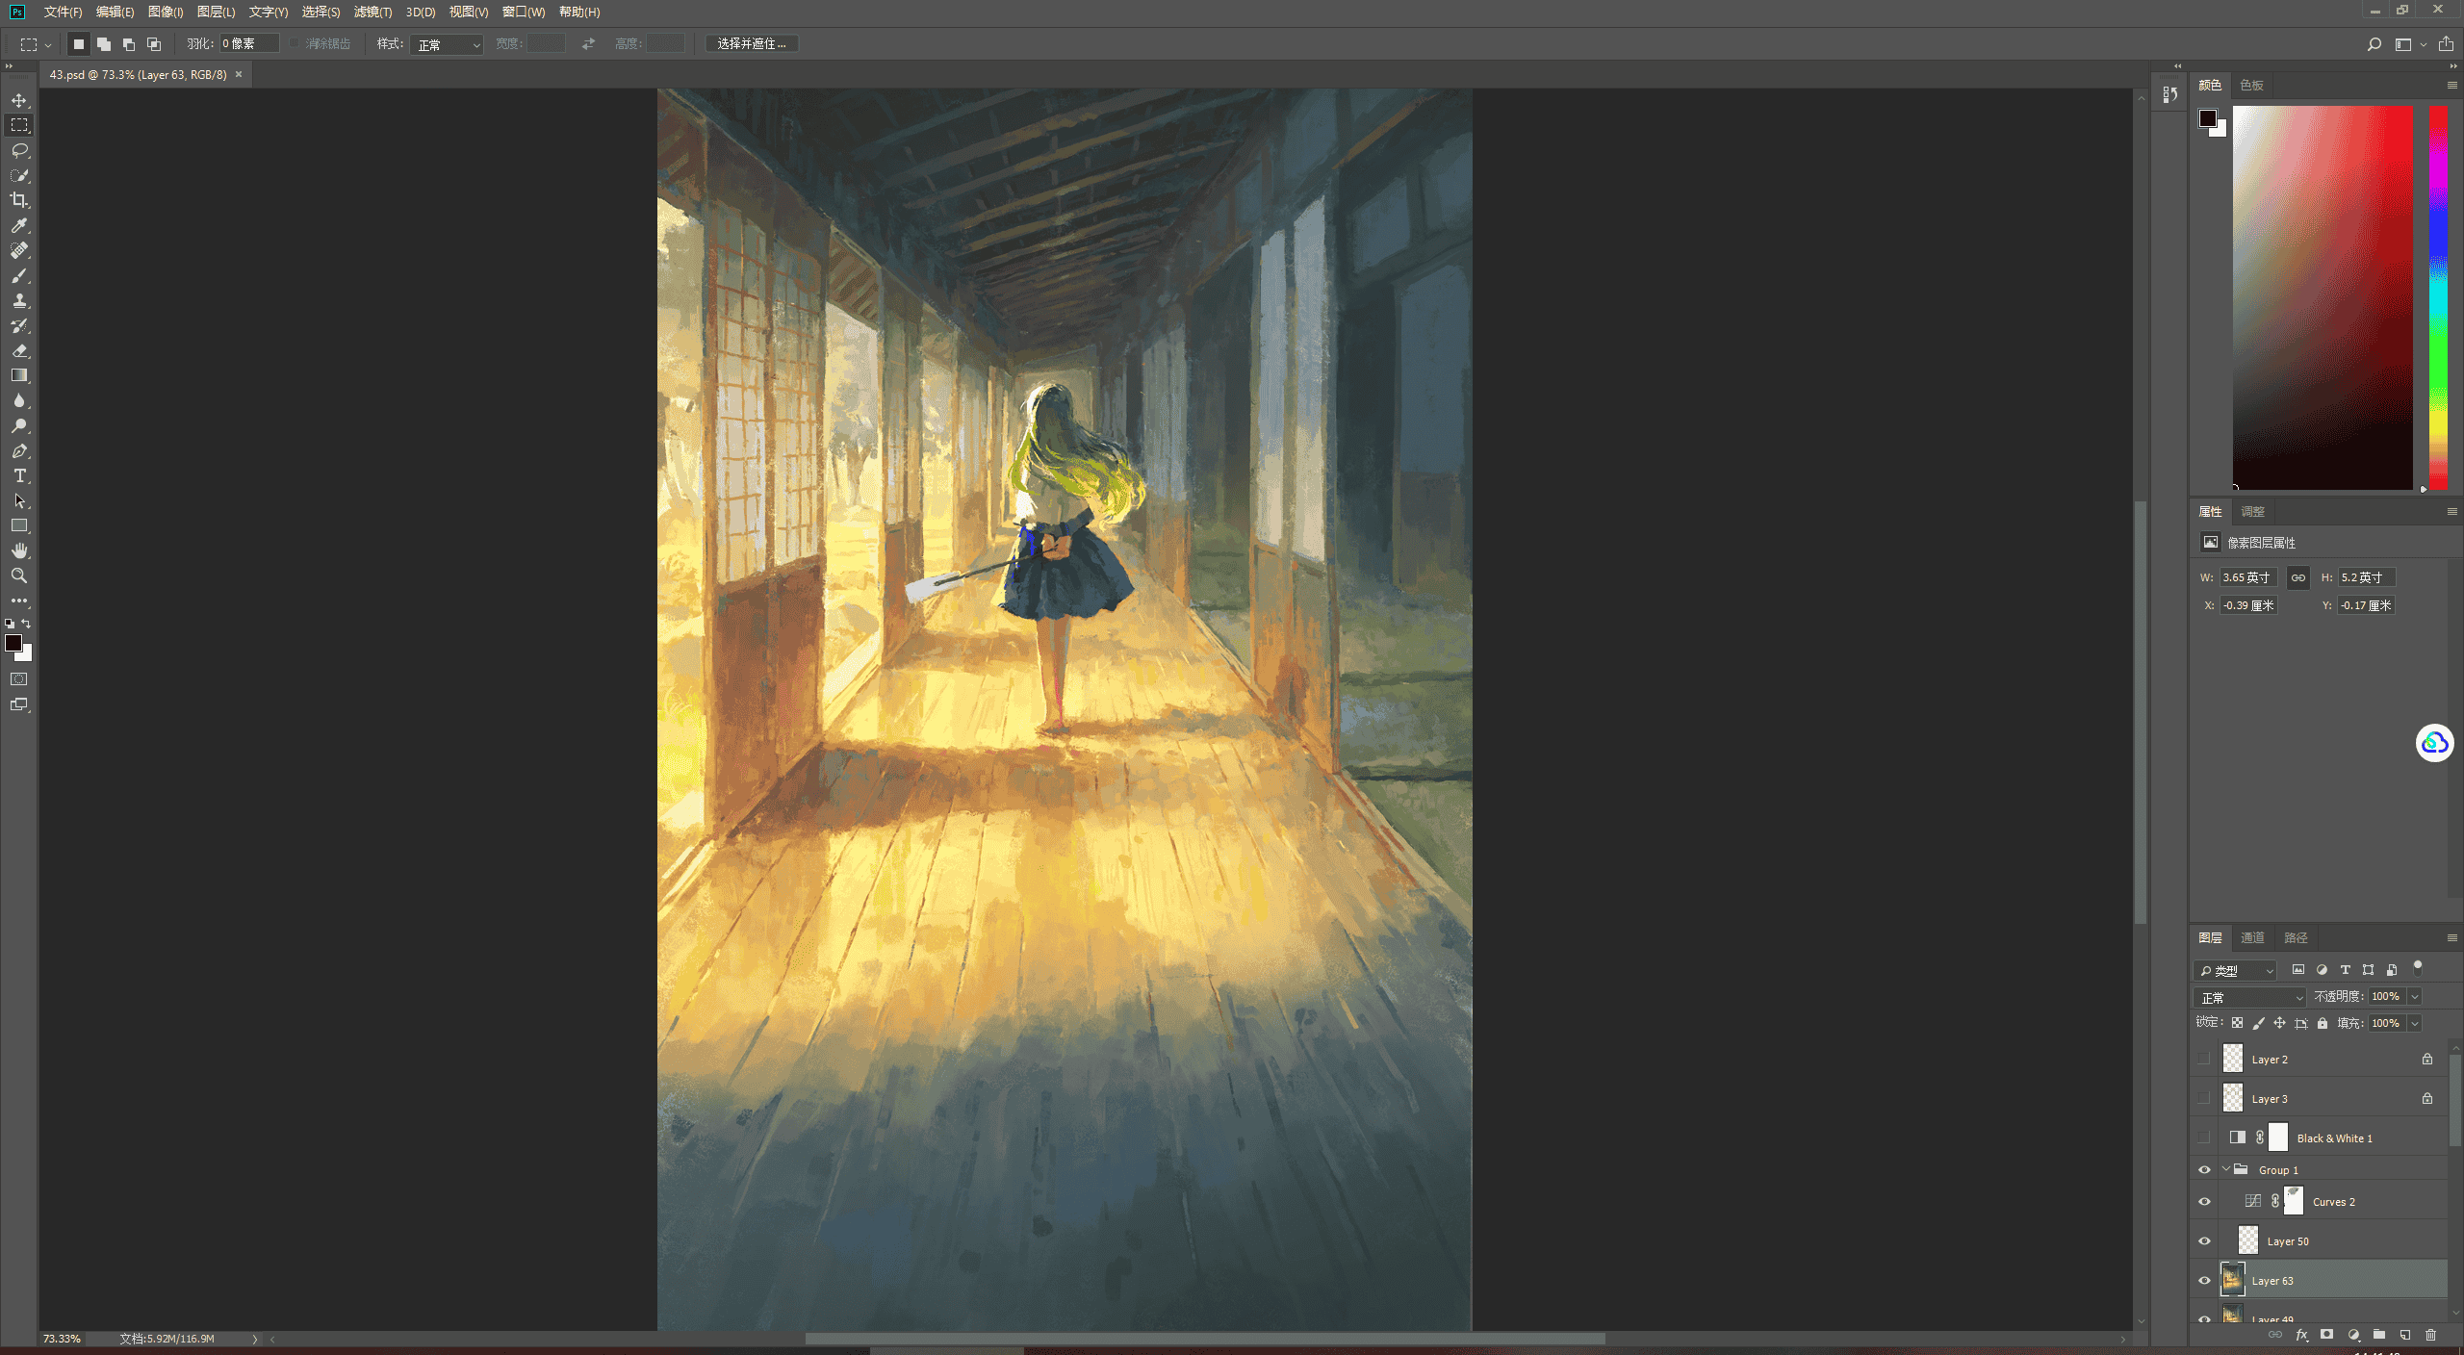Click the delete layer trash icon

(x=2430, y=1335)
